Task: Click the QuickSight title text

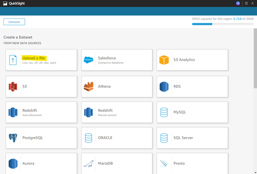Action: tap(17, 3)
